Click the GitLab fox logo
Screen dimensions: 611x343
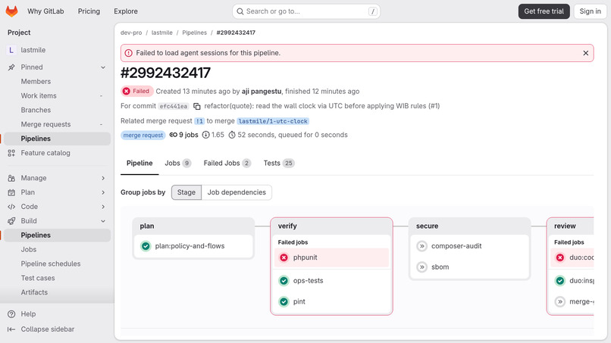click(x=11, y=11)
